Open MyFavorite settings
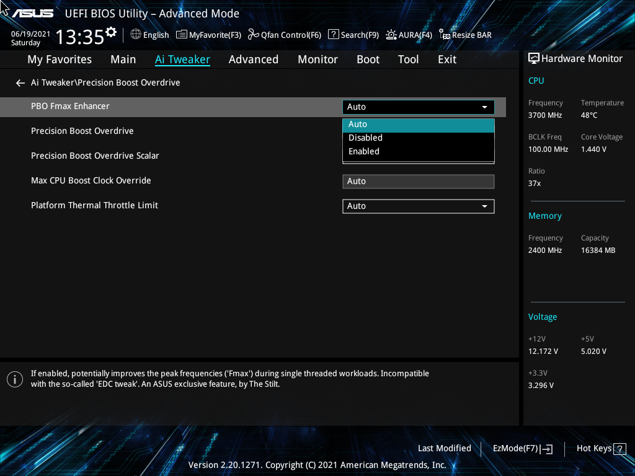The width and height of the screenshot is (635, 476). click(208, 35)
